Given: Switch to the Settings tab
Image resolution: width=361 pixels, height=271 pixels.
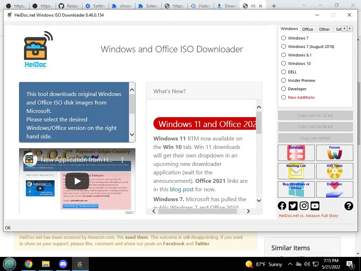Looking at the screenshot, I should click(338, 29).
